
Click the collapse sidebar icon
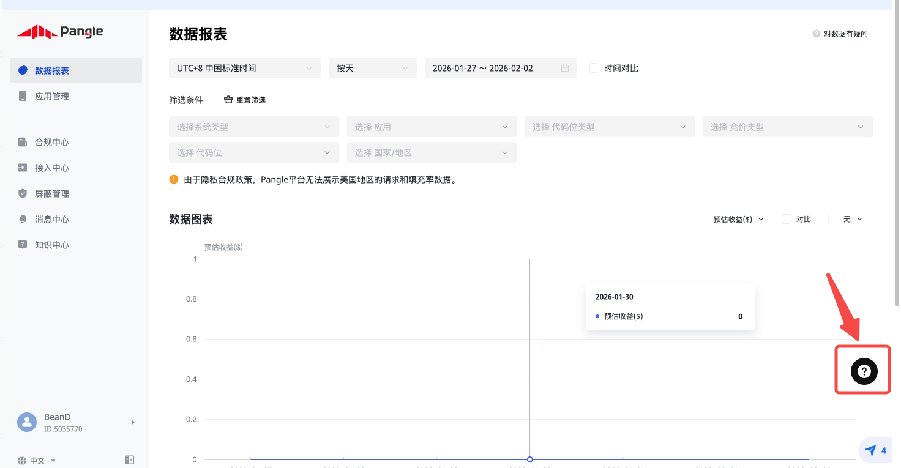tap(130, 460)
